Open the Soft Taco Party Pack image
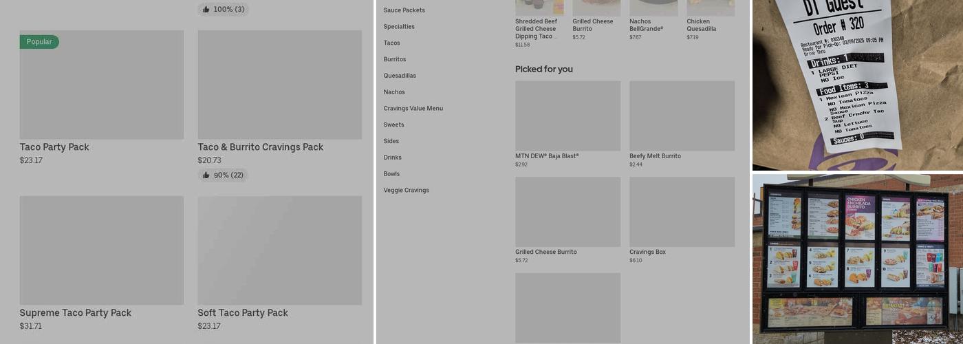Viewport: 963px width, 344px height. [x=280, y=250]
